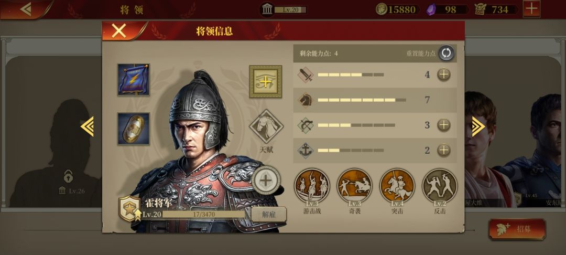
Task: Select the 奇袭 skill icon
Action: [354, 186]
